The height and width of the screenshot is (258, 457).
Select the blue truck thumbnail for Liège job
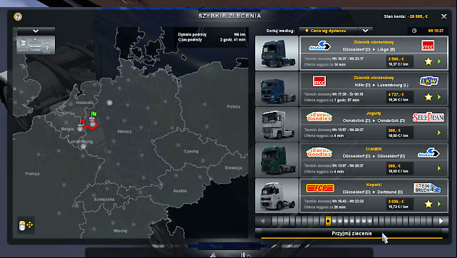[x=277, y=53]
